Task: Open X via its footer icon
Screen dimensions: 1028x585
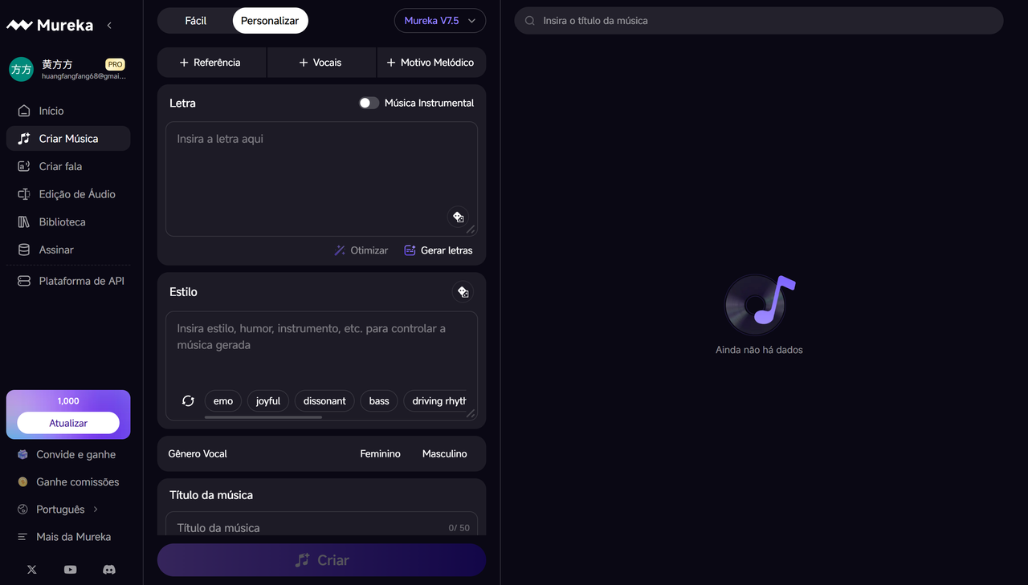Action: tap(31, 570)
